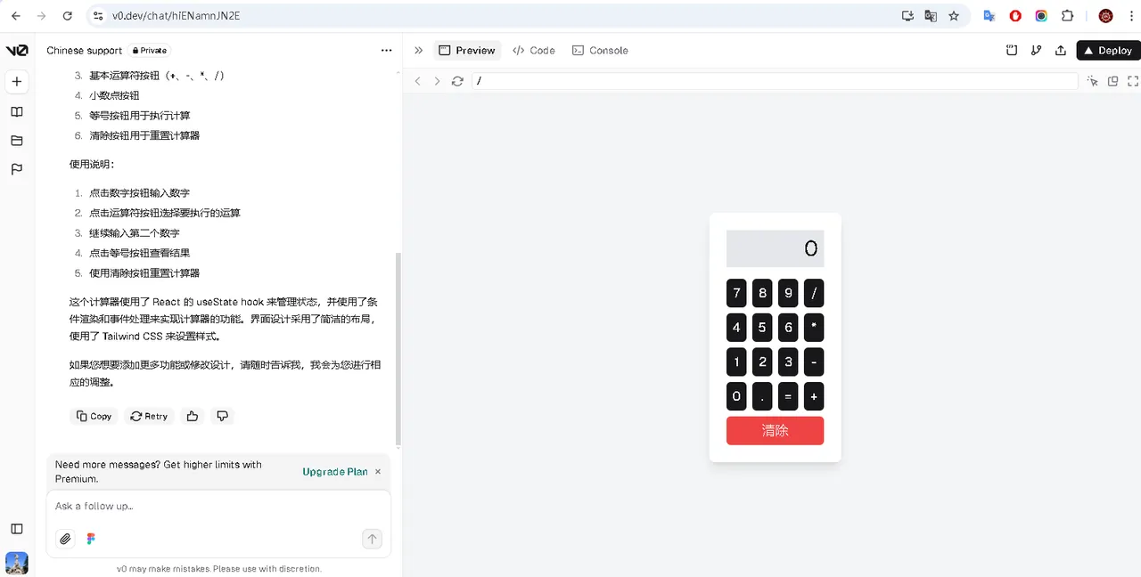Image resolution: width=1141 pixels, height=577 pixels.
Task: Give thumbs up to the response
Action: pyautogui.click(x=193, y=416)
